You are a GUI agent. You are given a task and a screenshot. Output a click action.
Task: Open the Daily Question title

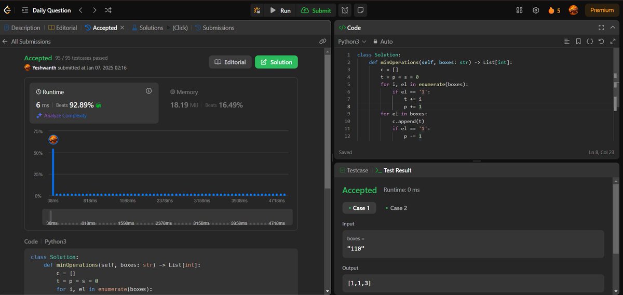coord(51,10)
